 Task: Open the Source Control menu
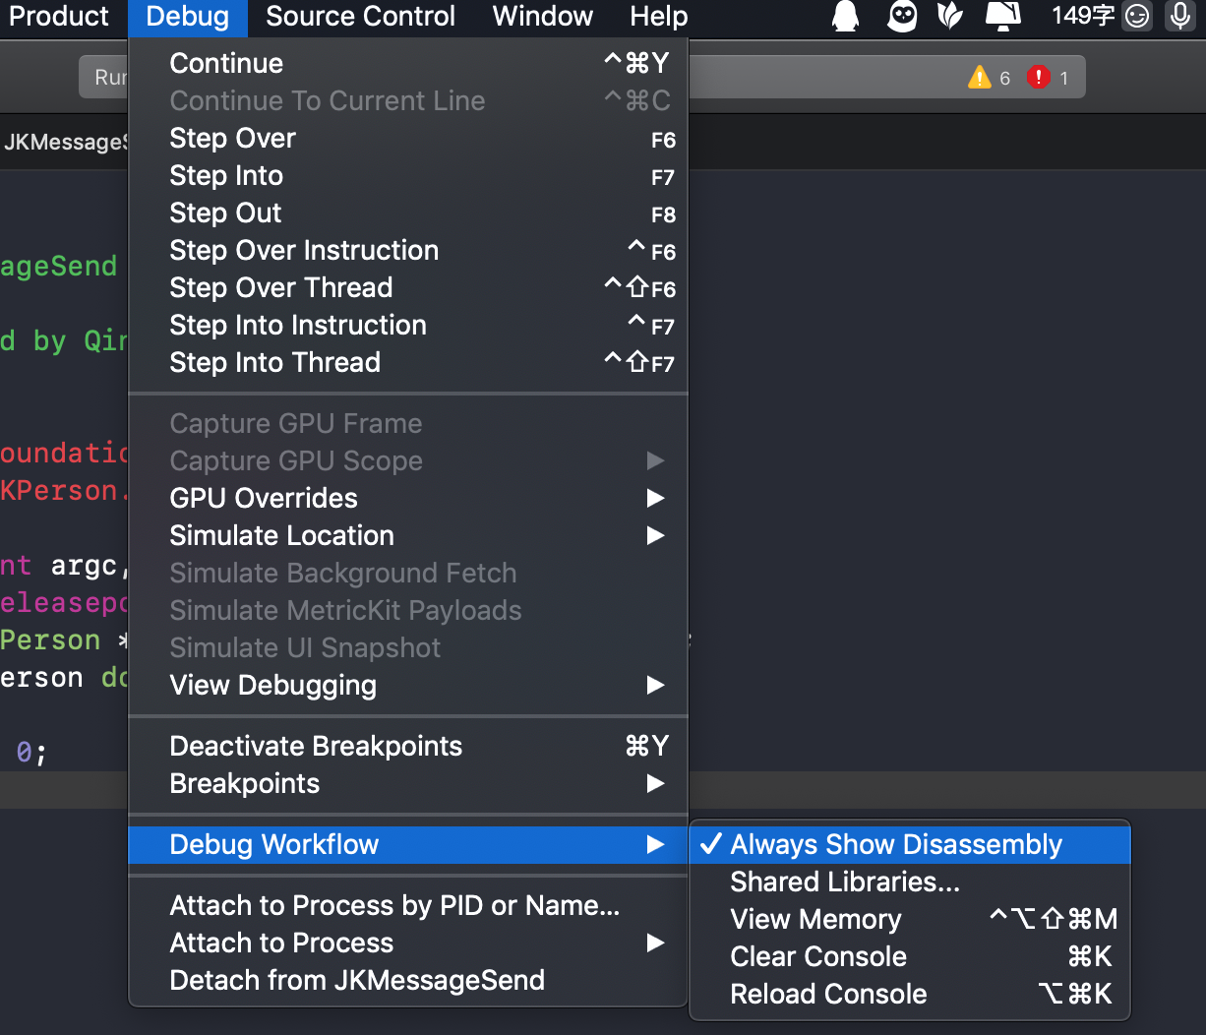tap(360, 16)
